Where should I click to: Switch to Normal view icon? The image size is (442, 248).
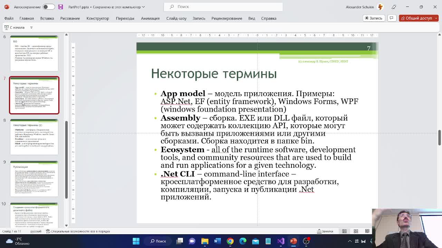coord(344,231)
